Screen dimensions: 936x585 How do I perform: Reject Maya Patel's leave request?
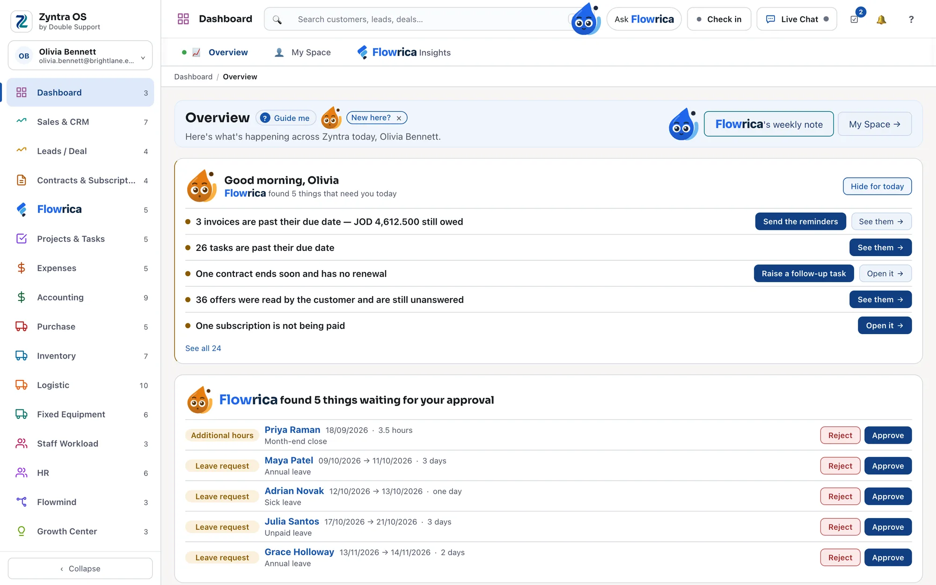pos(840,466)
